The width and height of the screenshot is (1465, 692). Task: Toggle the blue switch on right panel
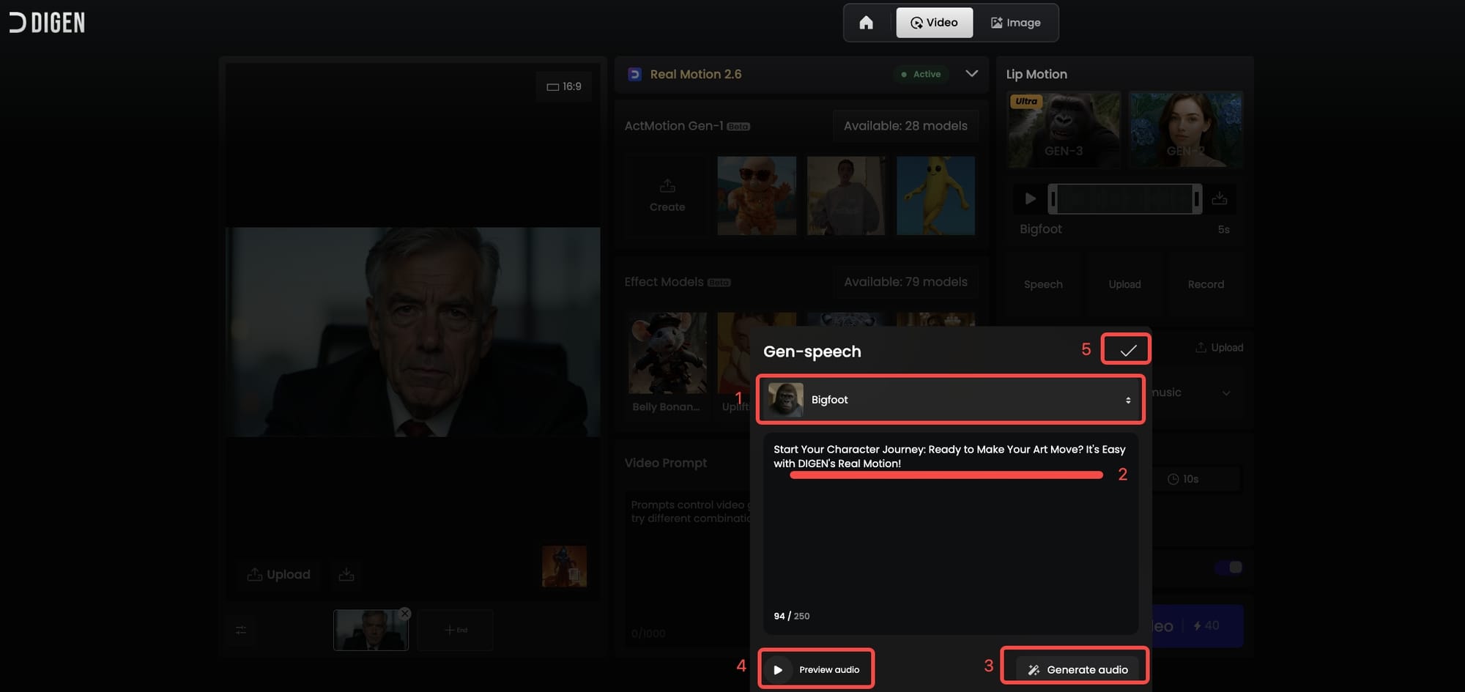pyautogui.click(x=1228, y=568)
